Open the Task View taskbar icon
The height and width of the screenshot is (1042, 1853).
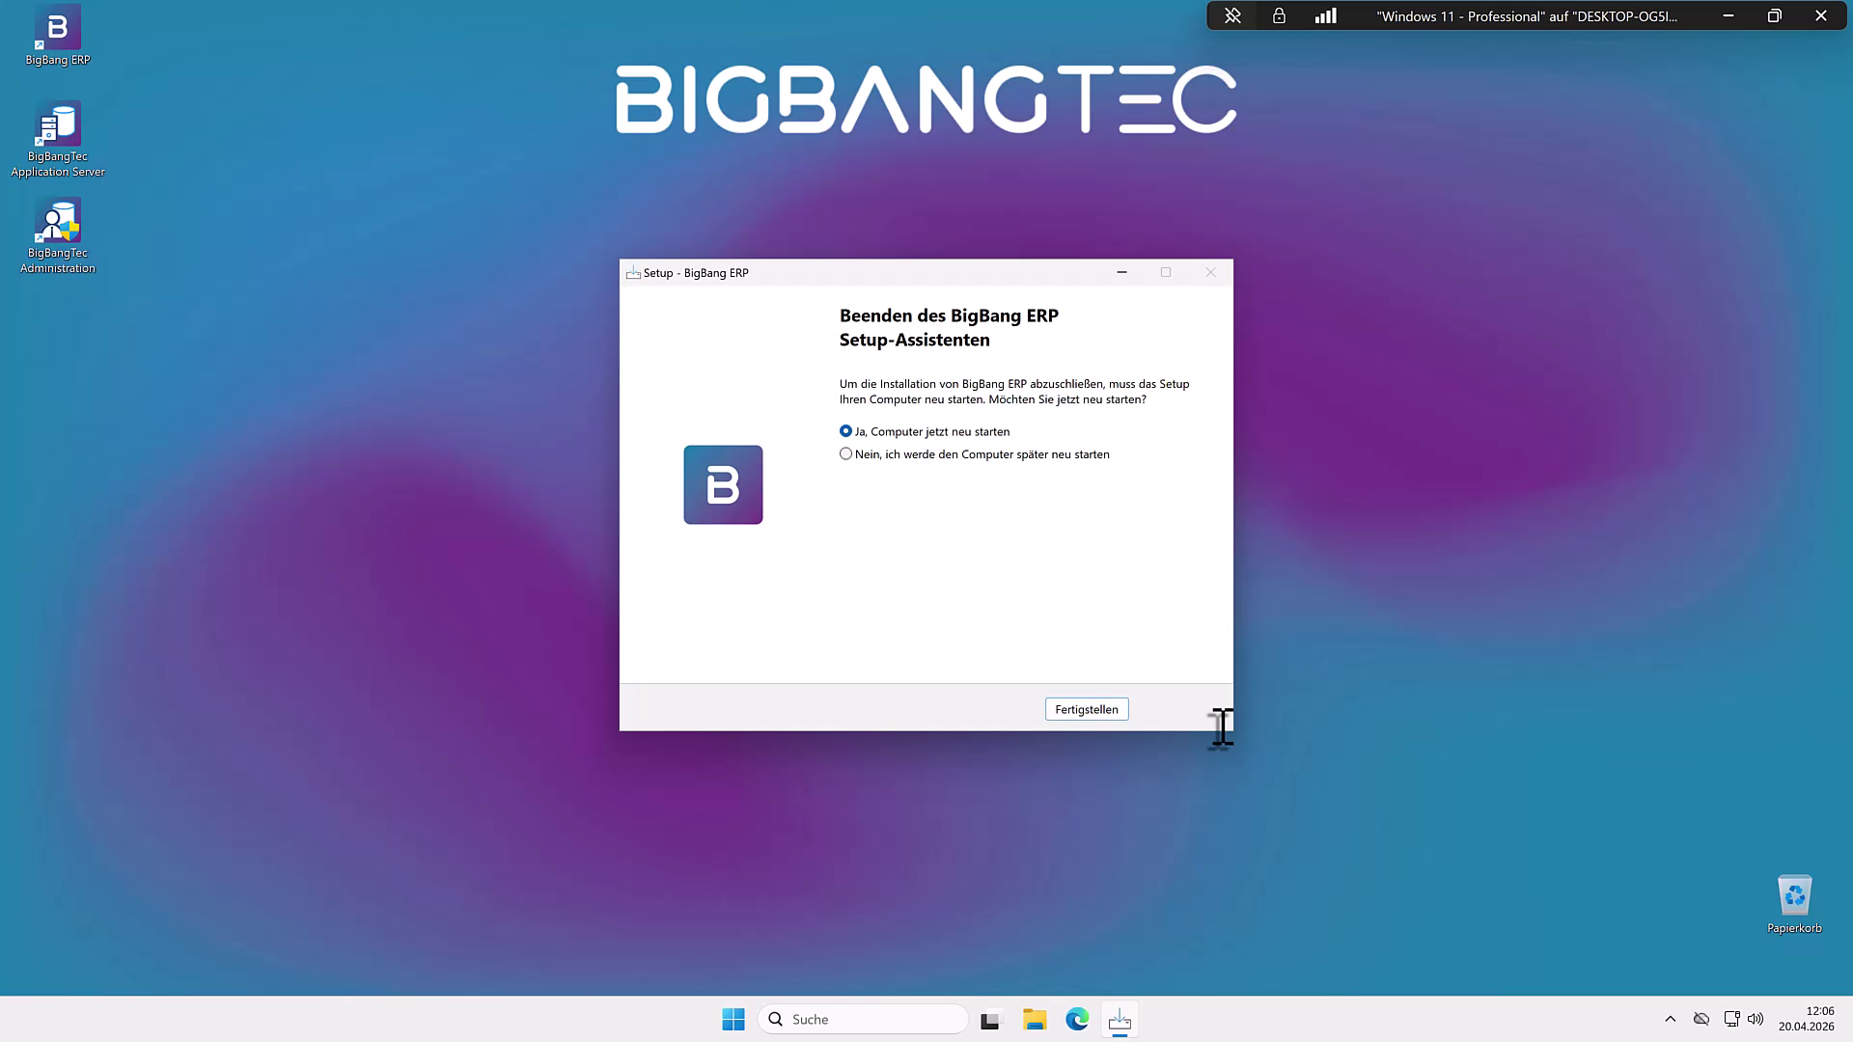point(990,1019)
